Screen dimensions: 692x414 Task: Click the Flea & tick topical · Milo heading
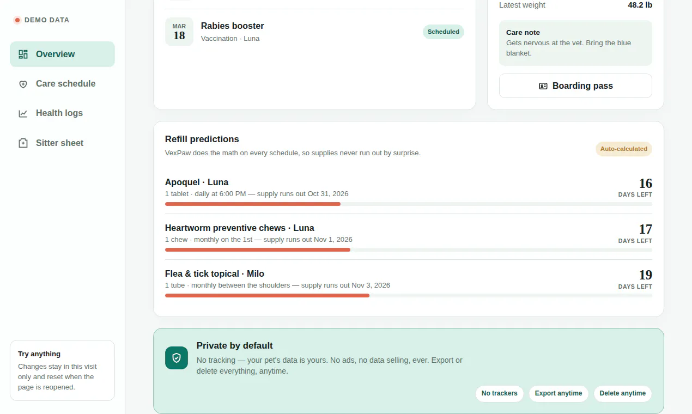coord(215,273)
